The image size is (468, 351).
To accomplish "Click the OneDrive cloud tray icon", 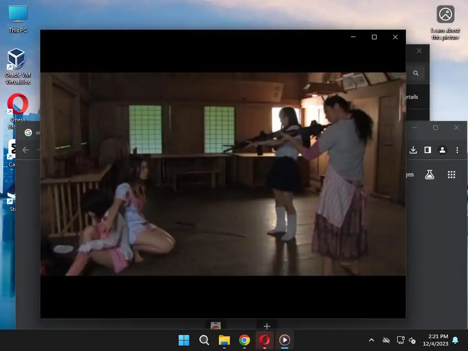I will click(x=386, y=340).
